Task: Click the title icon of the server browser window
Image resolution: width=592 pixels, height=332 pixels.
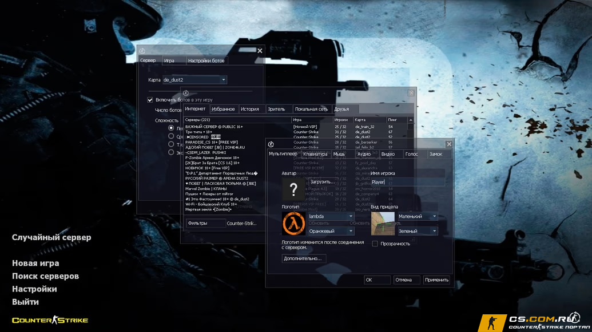Action: 186,93
